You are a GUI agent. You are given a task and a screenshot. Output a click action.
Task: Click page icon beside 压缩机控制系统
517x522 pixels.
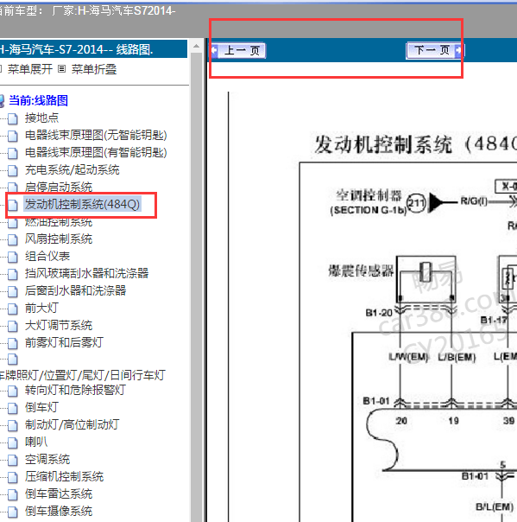[13, 477]
